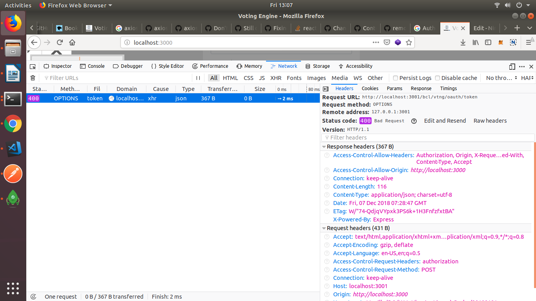Click the browser back arrow button
This screenshot has height=301, width=536.
34,42
